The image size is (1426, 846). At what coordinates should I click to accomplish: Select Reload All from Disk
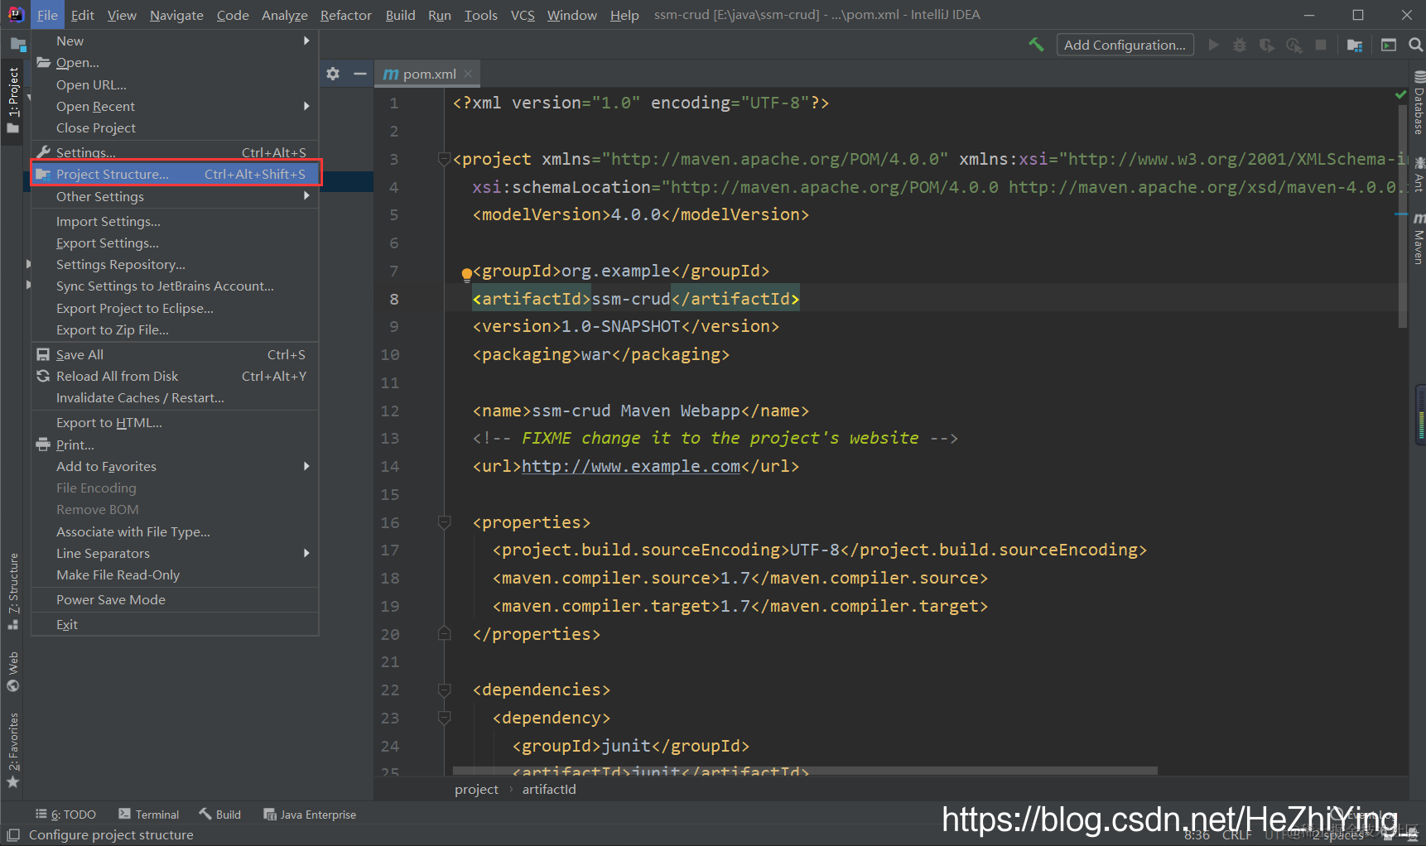175,376
